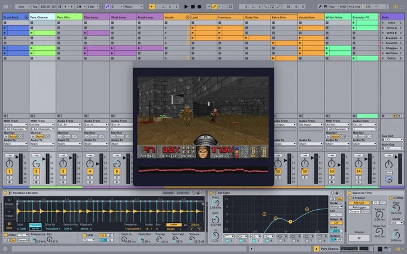This screenshot has width=407, height=254.
Task: Click the TRIGGER mode button
Action: (x=35, y=225)
